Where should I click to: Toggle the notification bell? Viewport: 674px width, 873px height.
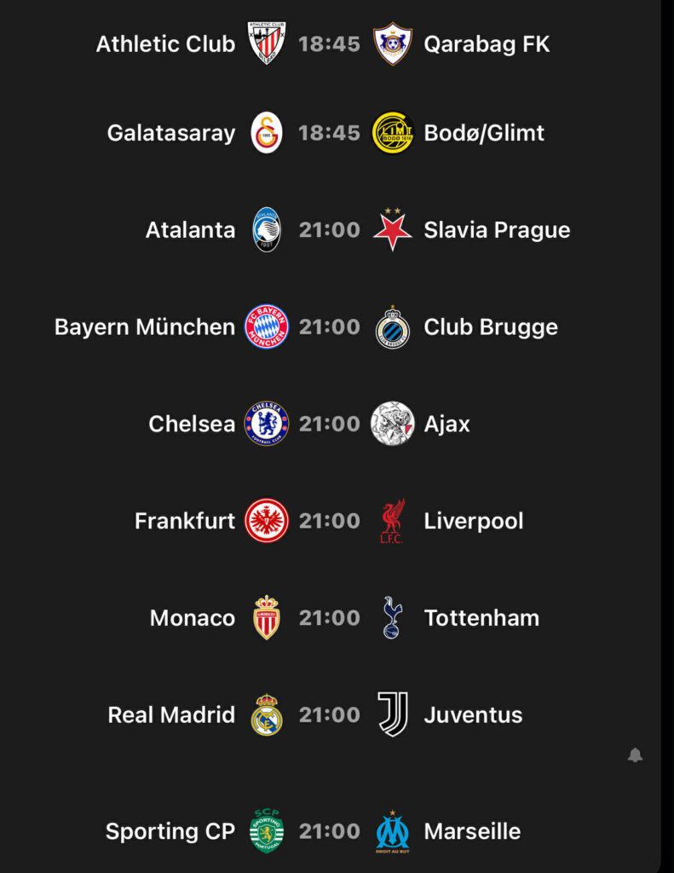click(x=635, y=755)
